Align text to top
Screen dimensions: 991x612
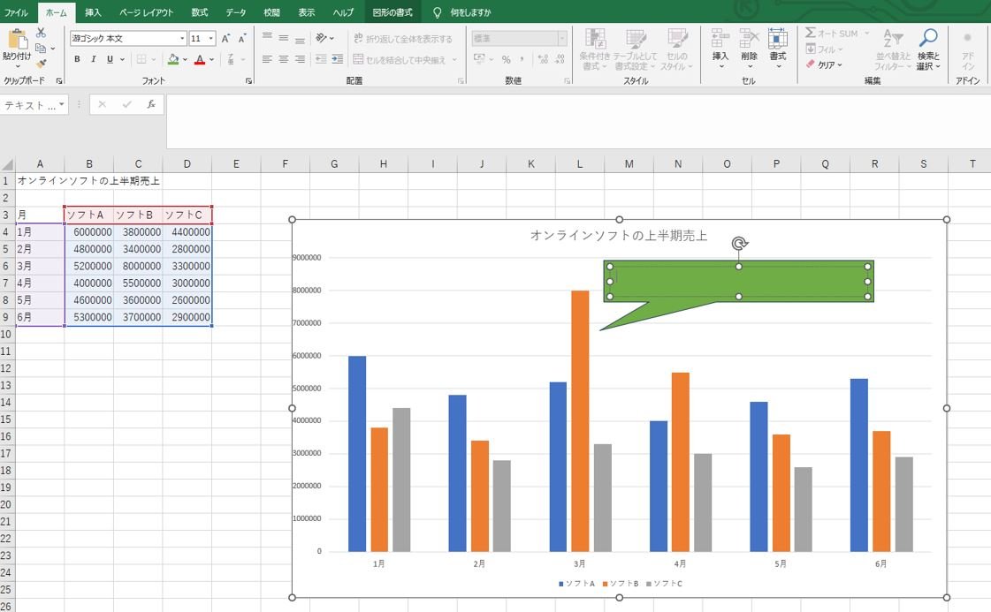pyautogui.click(x=267, y=38)
